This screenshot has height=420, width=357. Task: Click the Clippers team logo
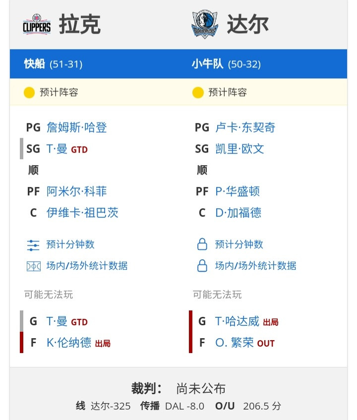(37, 24)
